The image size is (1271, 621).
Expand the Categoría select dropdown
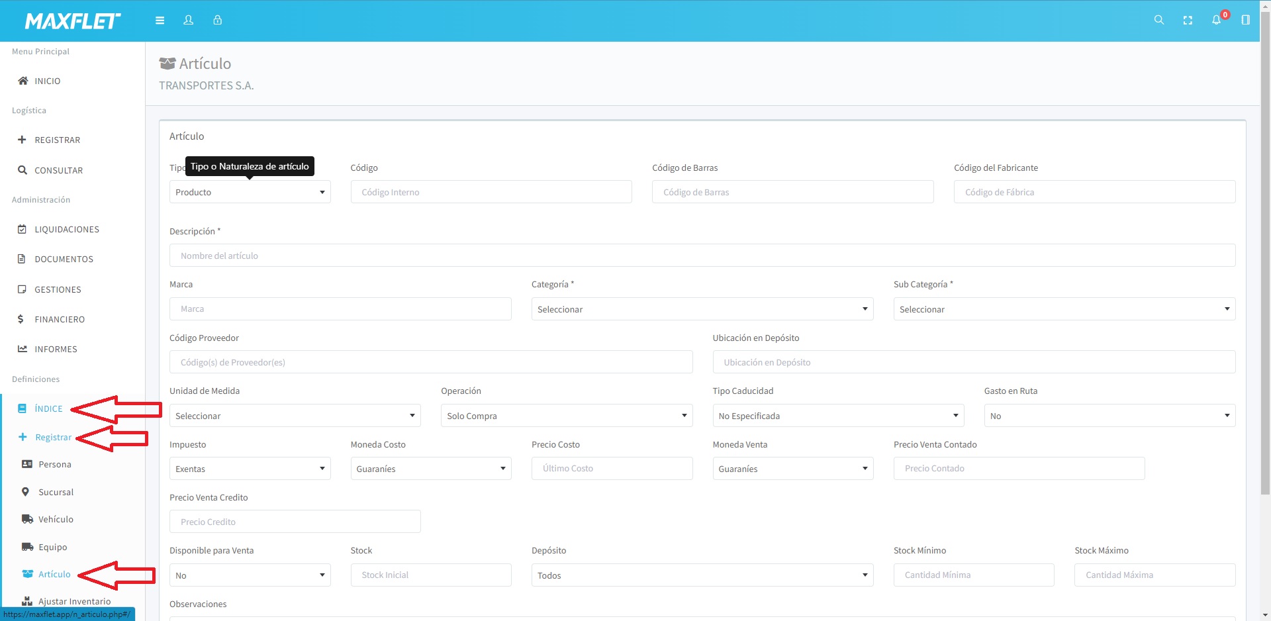point(702,309)
